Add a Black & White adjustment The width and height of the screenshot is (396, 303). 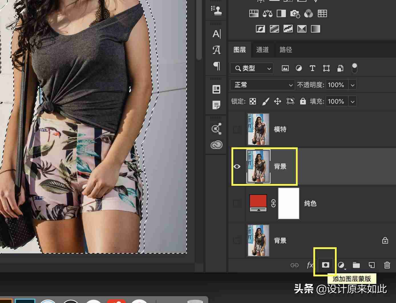click(281, 13)
